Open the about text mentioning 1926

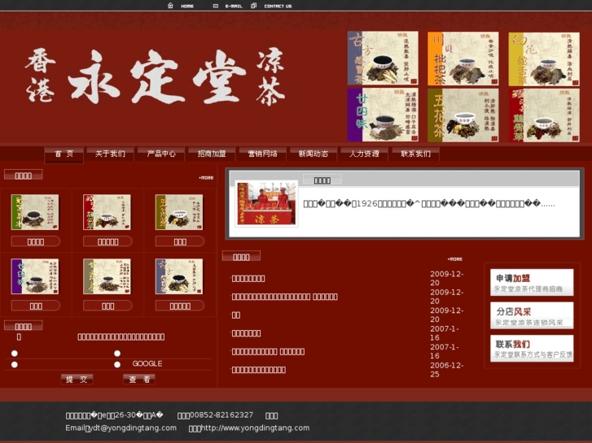tap(429, 204)
